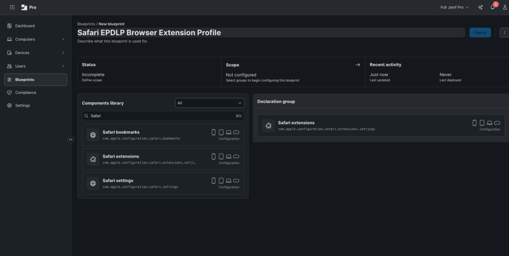This screenshot has width=509, height=256.
Task: Open the All filter dropdown in Components library
Action: pos(210,103)
